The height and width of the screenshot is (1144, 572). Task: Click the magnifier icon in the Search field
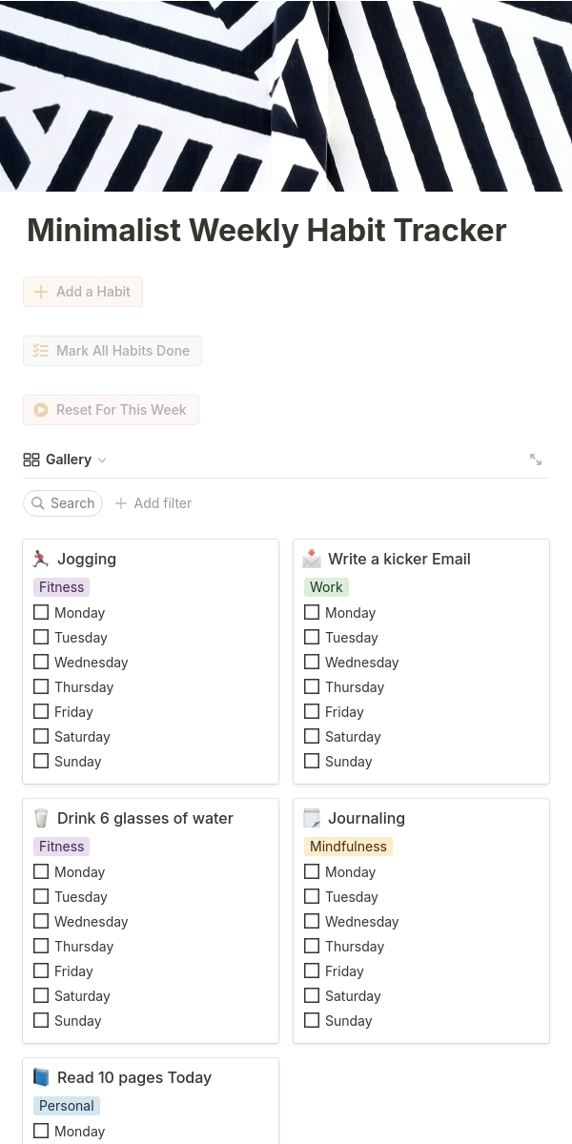(38, 503)
